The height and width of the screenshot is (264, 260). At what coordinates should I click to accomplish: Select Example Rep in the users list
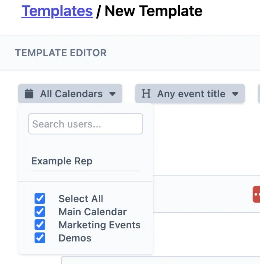tap(62, 161)
